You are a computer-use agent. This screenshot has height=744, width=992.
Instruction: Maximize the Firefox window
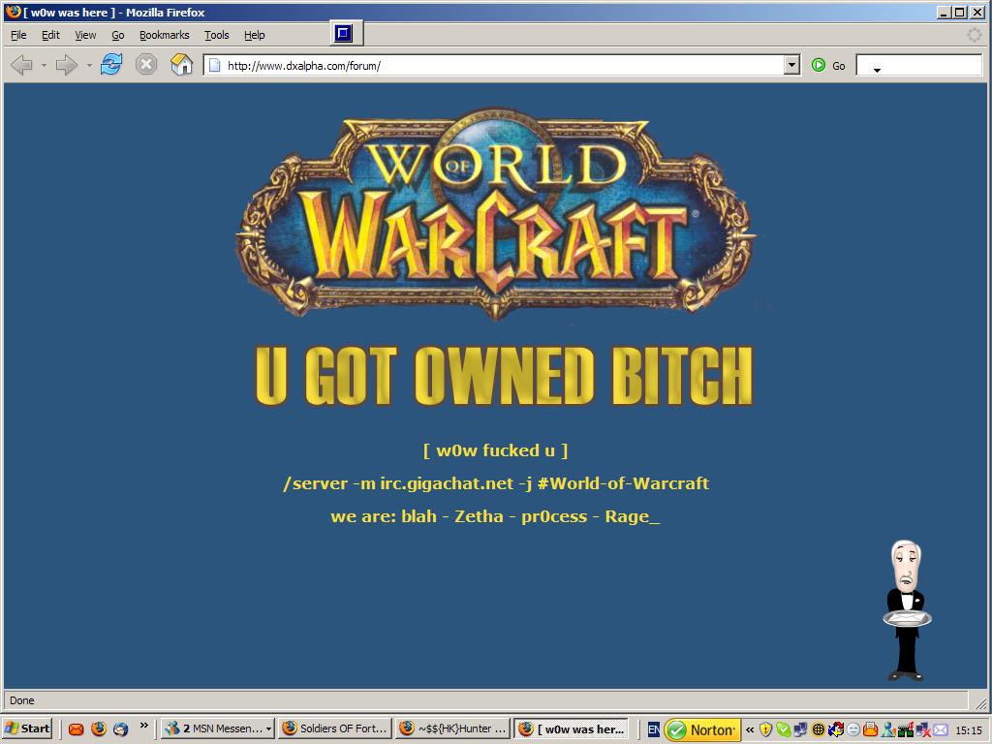click(x=960, y=12)
